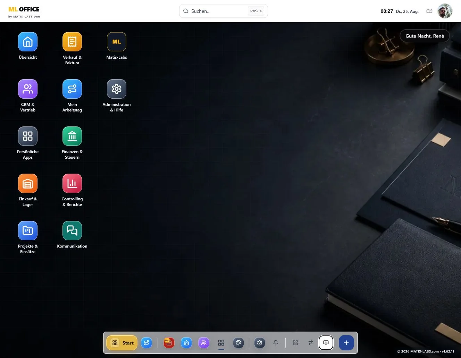Click the Gute Nacht, René greeting

pos(425,36)
